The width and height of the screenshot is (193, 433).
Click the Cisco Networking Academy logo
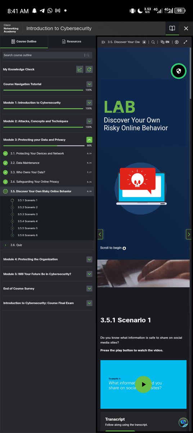click(x=11, y=28)
